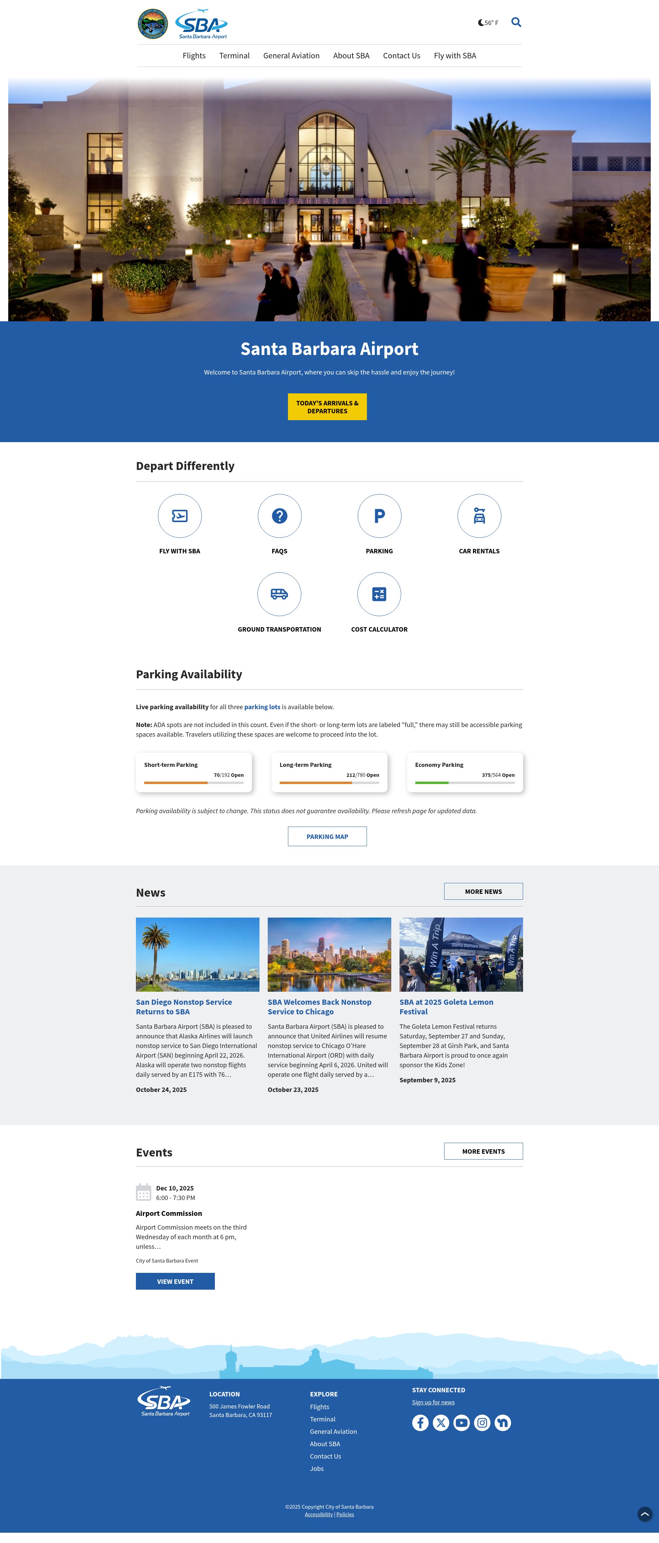The height and width of the screenshot is (1543, 659).
Task: Click the back-to-top arrow button
Action: 645,1514
